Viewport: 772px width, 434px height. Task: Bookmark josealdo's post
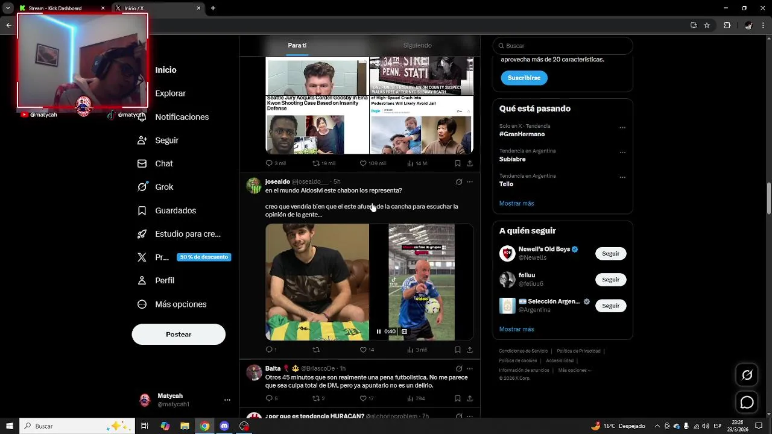pyautogui.click(x=458, y=350)
